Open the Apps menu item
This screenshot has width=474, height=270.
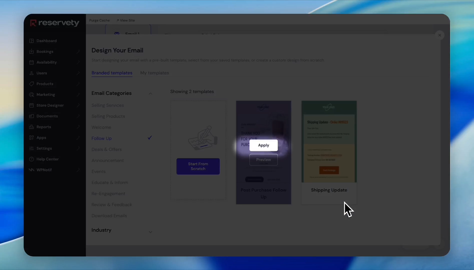pyautogui.click(x=41, y=137)
